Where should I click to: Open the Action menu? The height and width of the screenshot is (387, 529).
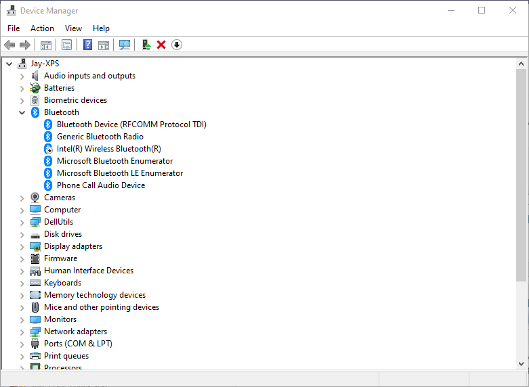(42, 28)
